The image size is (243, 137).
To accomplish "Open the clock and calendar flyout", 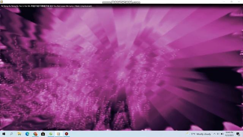I will pos(229,134).
